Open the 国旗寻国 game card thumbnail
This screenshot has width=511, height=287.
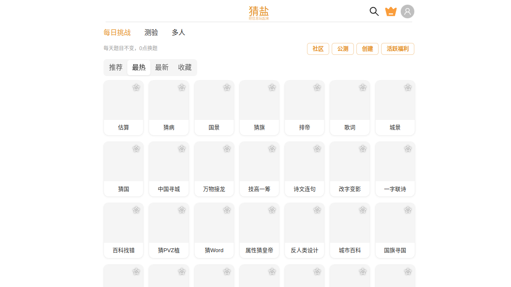(x=395, y=223)
